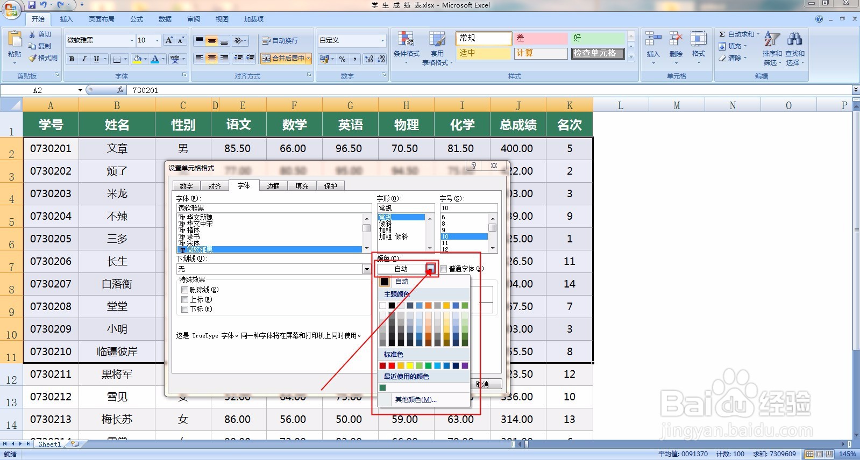Open the Merge & Center dropdown arrow
The width and height of the screenshot is (860, 460).
tap(309, 59)
